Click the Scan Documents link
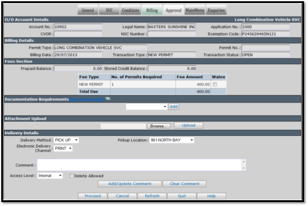The height and width of the screenshot is (206, 308). [x=87, y=99]
